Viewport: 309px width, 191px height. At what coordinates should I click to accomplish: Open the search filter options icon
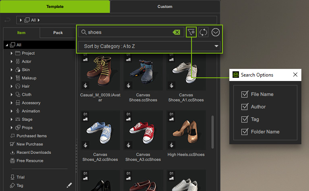click(191, 32)
